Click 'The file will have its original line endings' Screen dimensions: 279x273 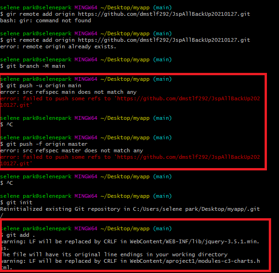click(114, 254)
